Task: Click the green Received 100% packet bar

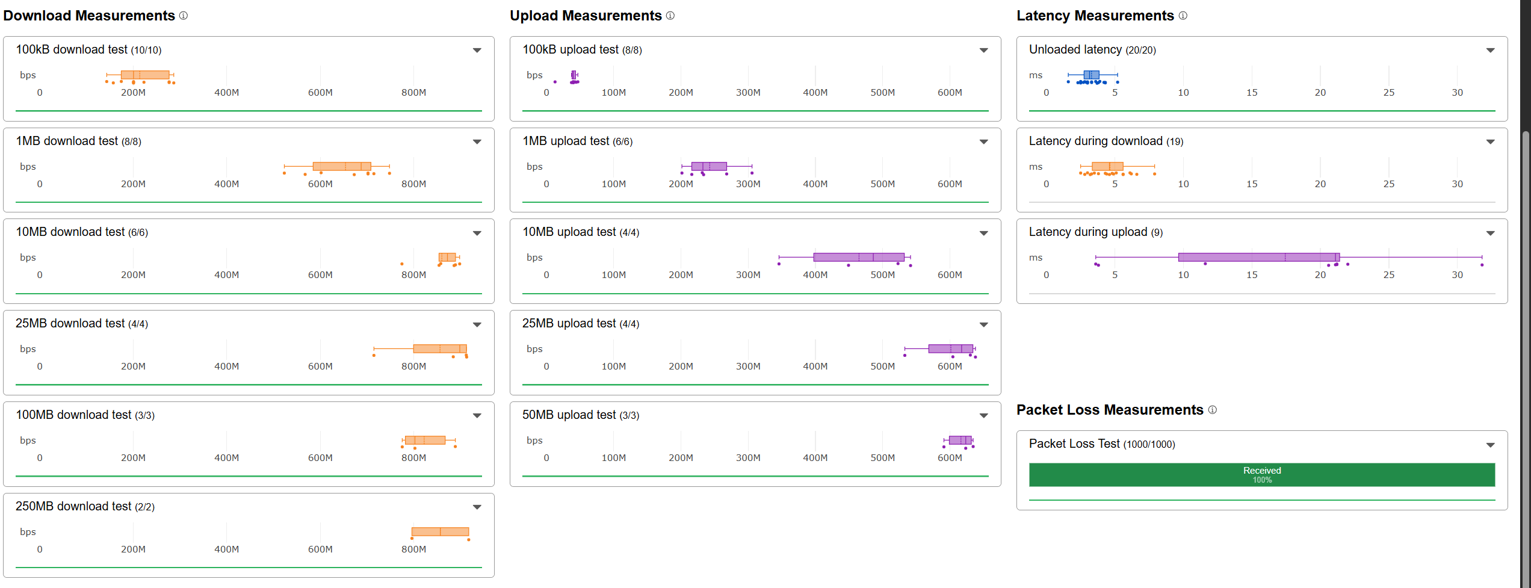Action: (x=1262, y=475)
